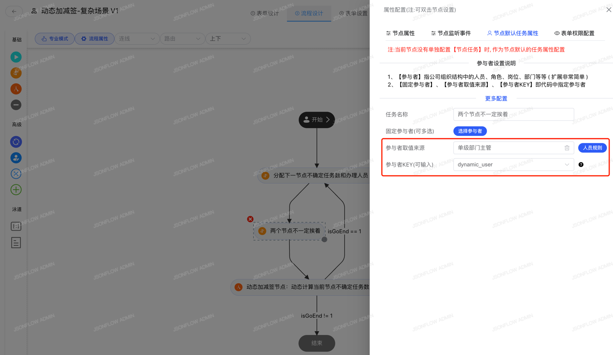Screen dimensions: 613x355
Task: Switch to the 节点监听事件 tab
Action: [451, 33]
